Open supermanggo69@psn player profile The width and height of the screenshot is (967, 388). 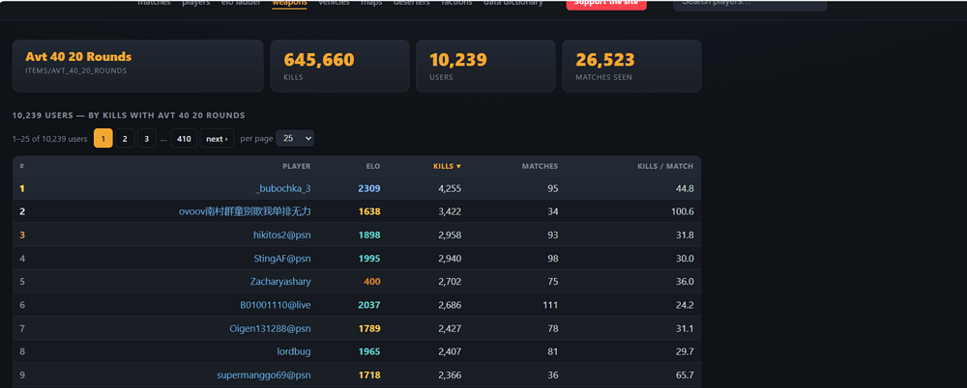pyautogui.click(x=263, y=375)
